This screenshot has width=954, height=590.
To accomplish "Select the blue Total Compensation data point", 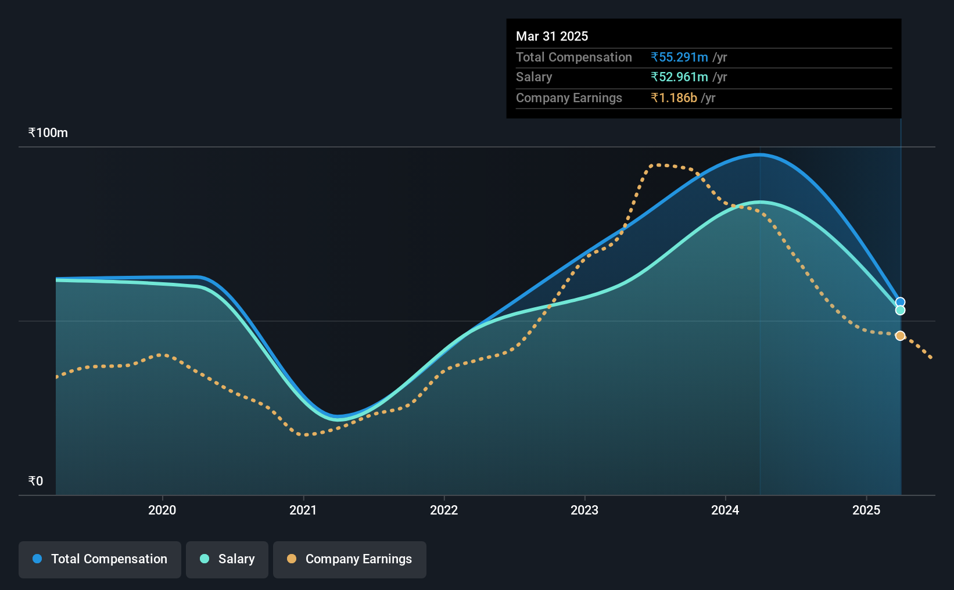I will pyautogui.click(x=900, y=302).
